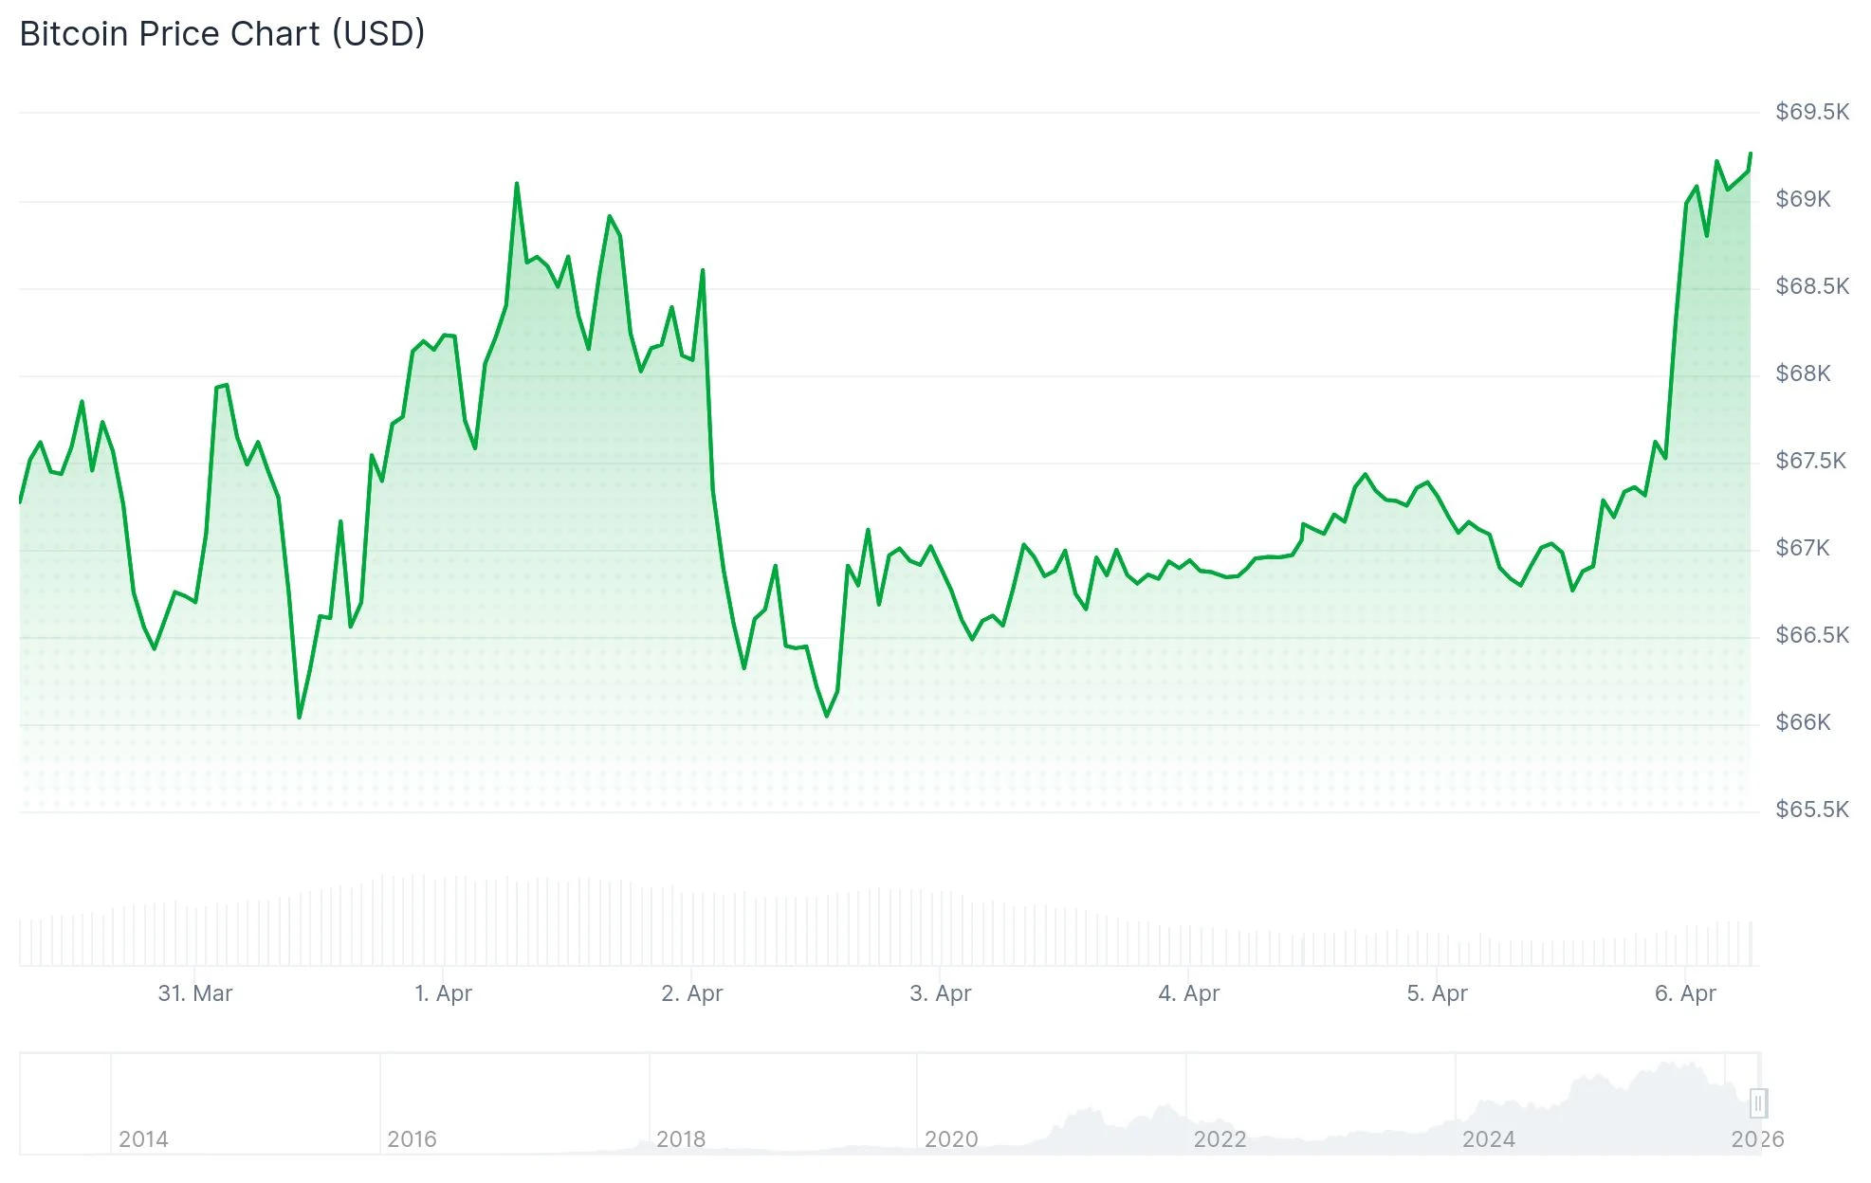This screenshot has height=1183, width=1871.
Task: Click the 2014 label in the navigator
Action: pyautogui.click(x=143, y=1139)
